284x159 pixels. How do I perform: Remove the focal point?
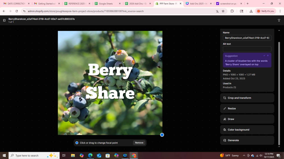coord(139,143)
